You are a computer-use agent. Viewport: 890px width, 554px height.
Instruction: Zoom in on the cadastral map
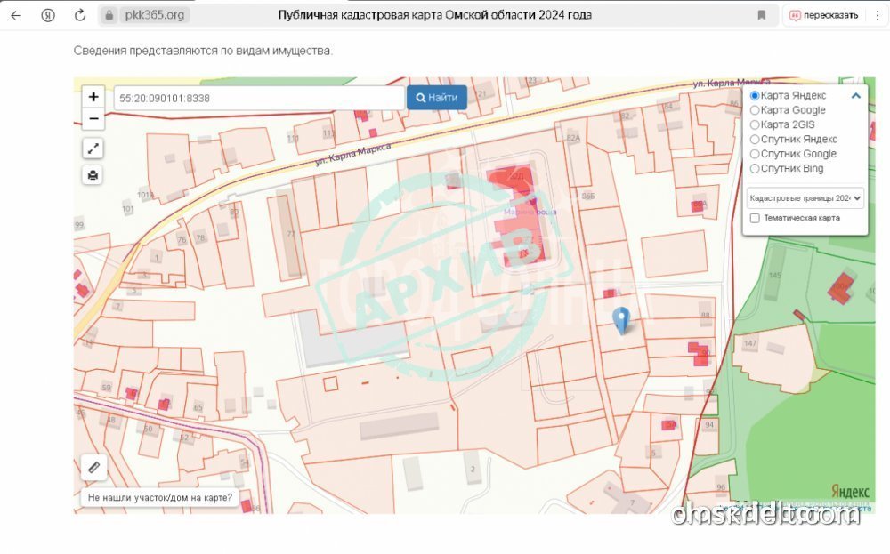(93, 97)
